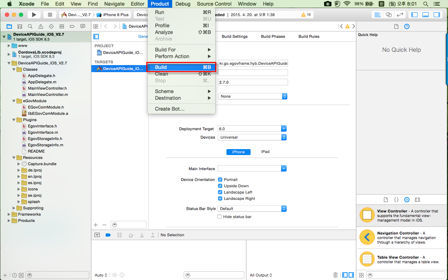Screen dimensions: 448x280
Task: Select MainViewController.m in the navigator
Action: (48, 94)
